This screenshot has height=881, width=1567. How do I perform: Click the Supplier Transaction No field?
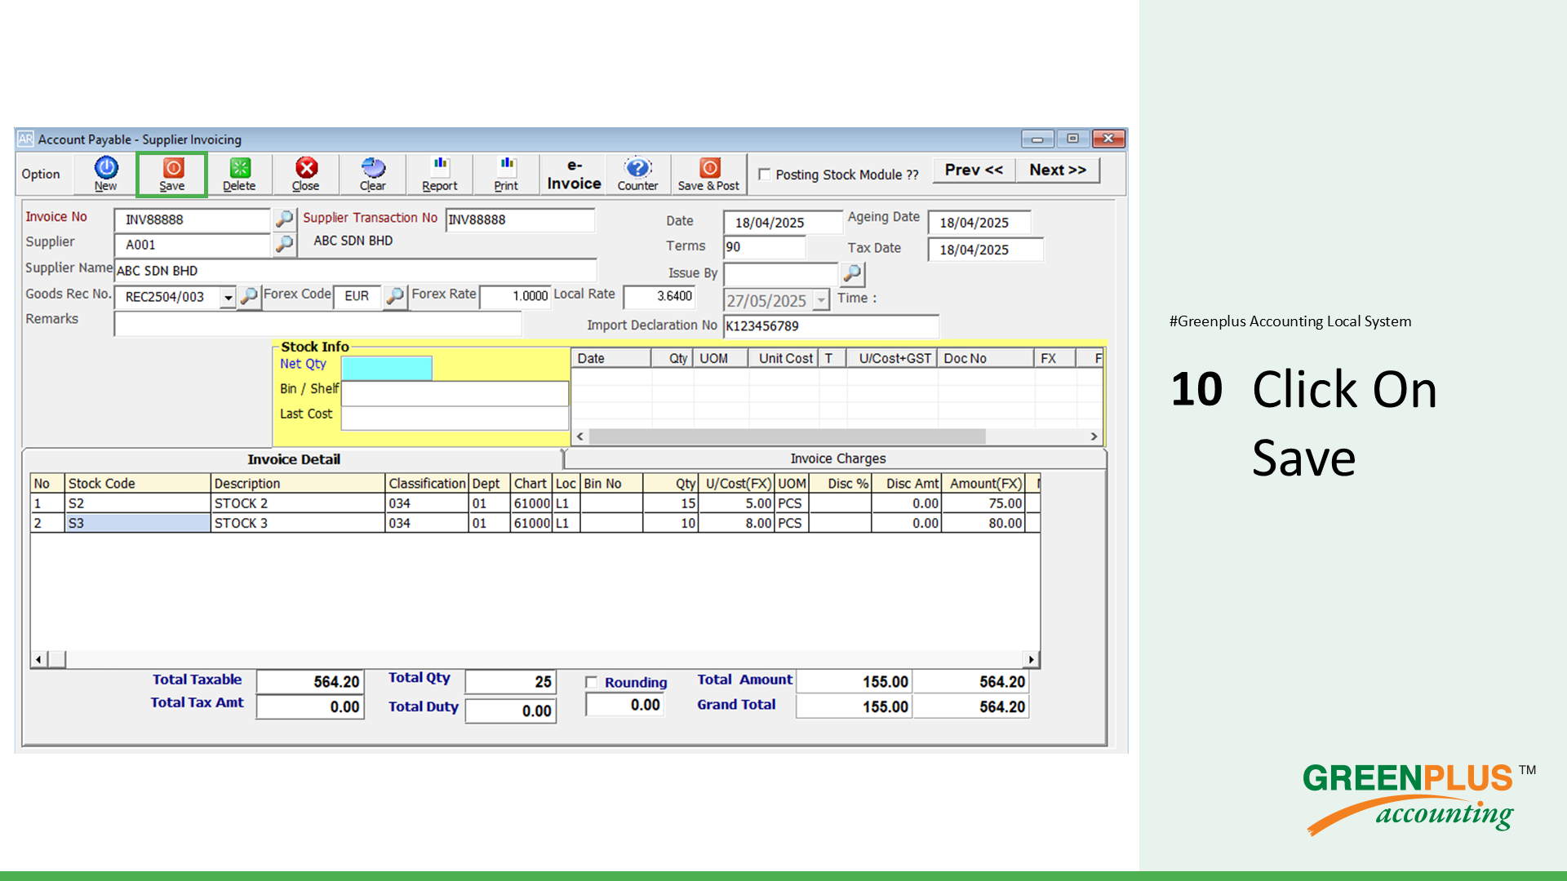click(x=520, y=219)
